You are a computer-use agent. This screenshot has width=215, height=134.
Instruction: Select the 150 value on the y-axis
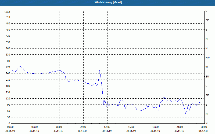click(x=8, y=92)
